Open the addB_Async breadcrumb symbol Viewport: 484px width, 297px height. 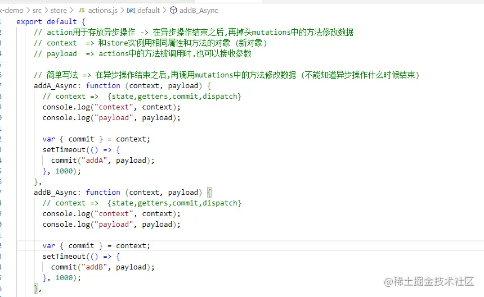199,11
